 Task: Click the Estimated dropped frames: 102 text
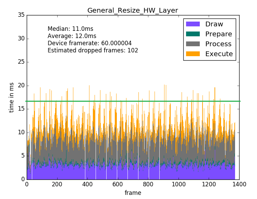click(x=93, y=51)
